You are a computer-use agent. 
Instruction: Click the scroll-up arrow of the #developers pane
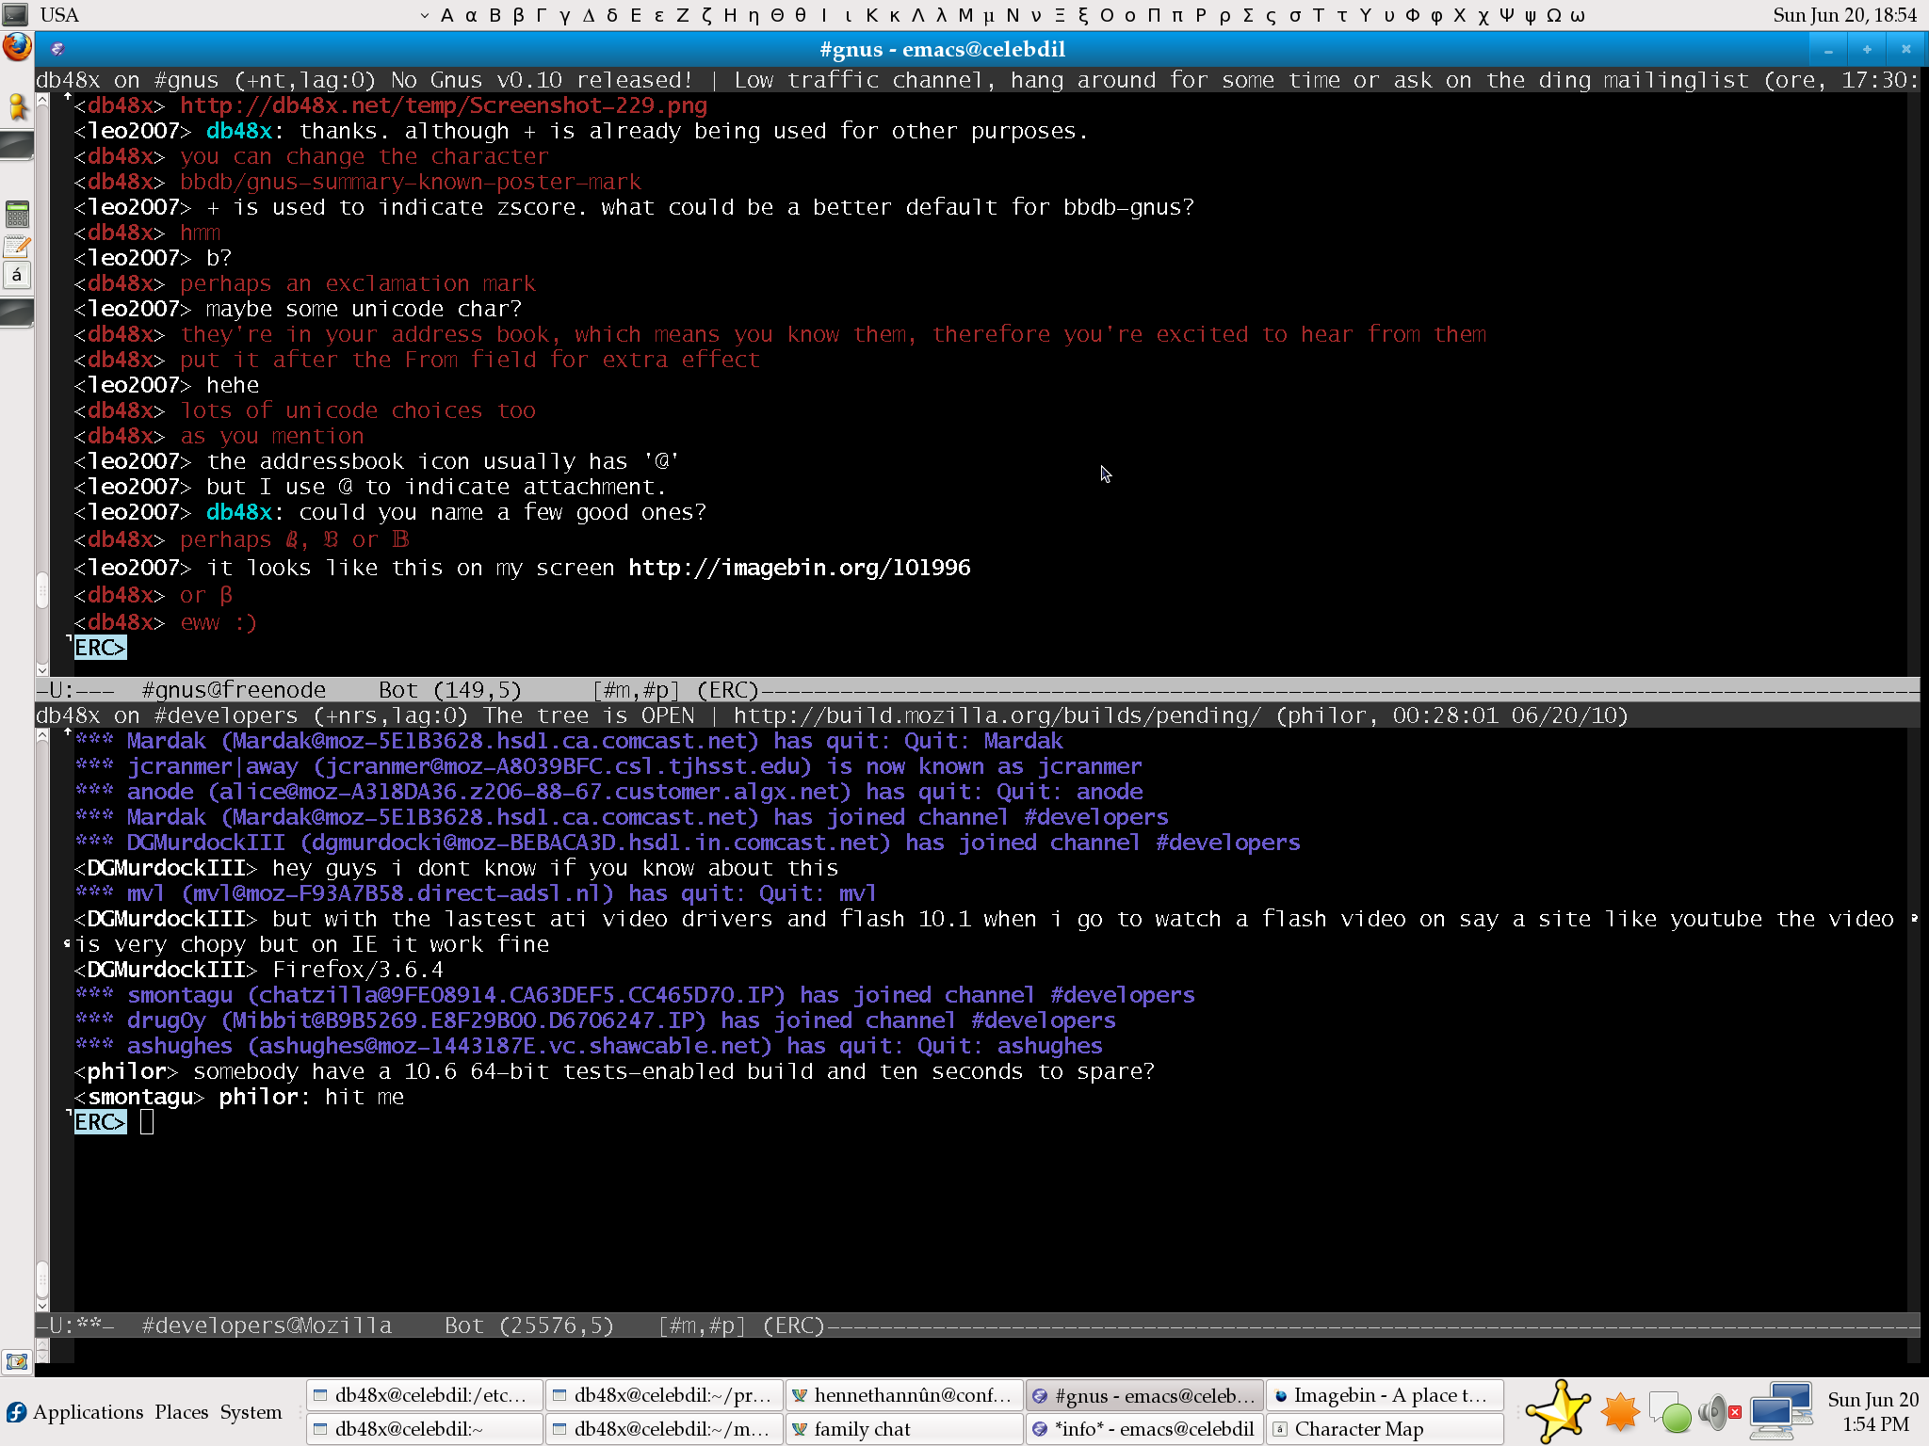pos(42,735)
